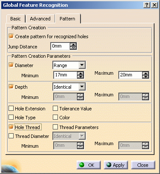Enable the Hole Extension checkbox
This screenshot has height=174, width=160.
tap(11, 109)
